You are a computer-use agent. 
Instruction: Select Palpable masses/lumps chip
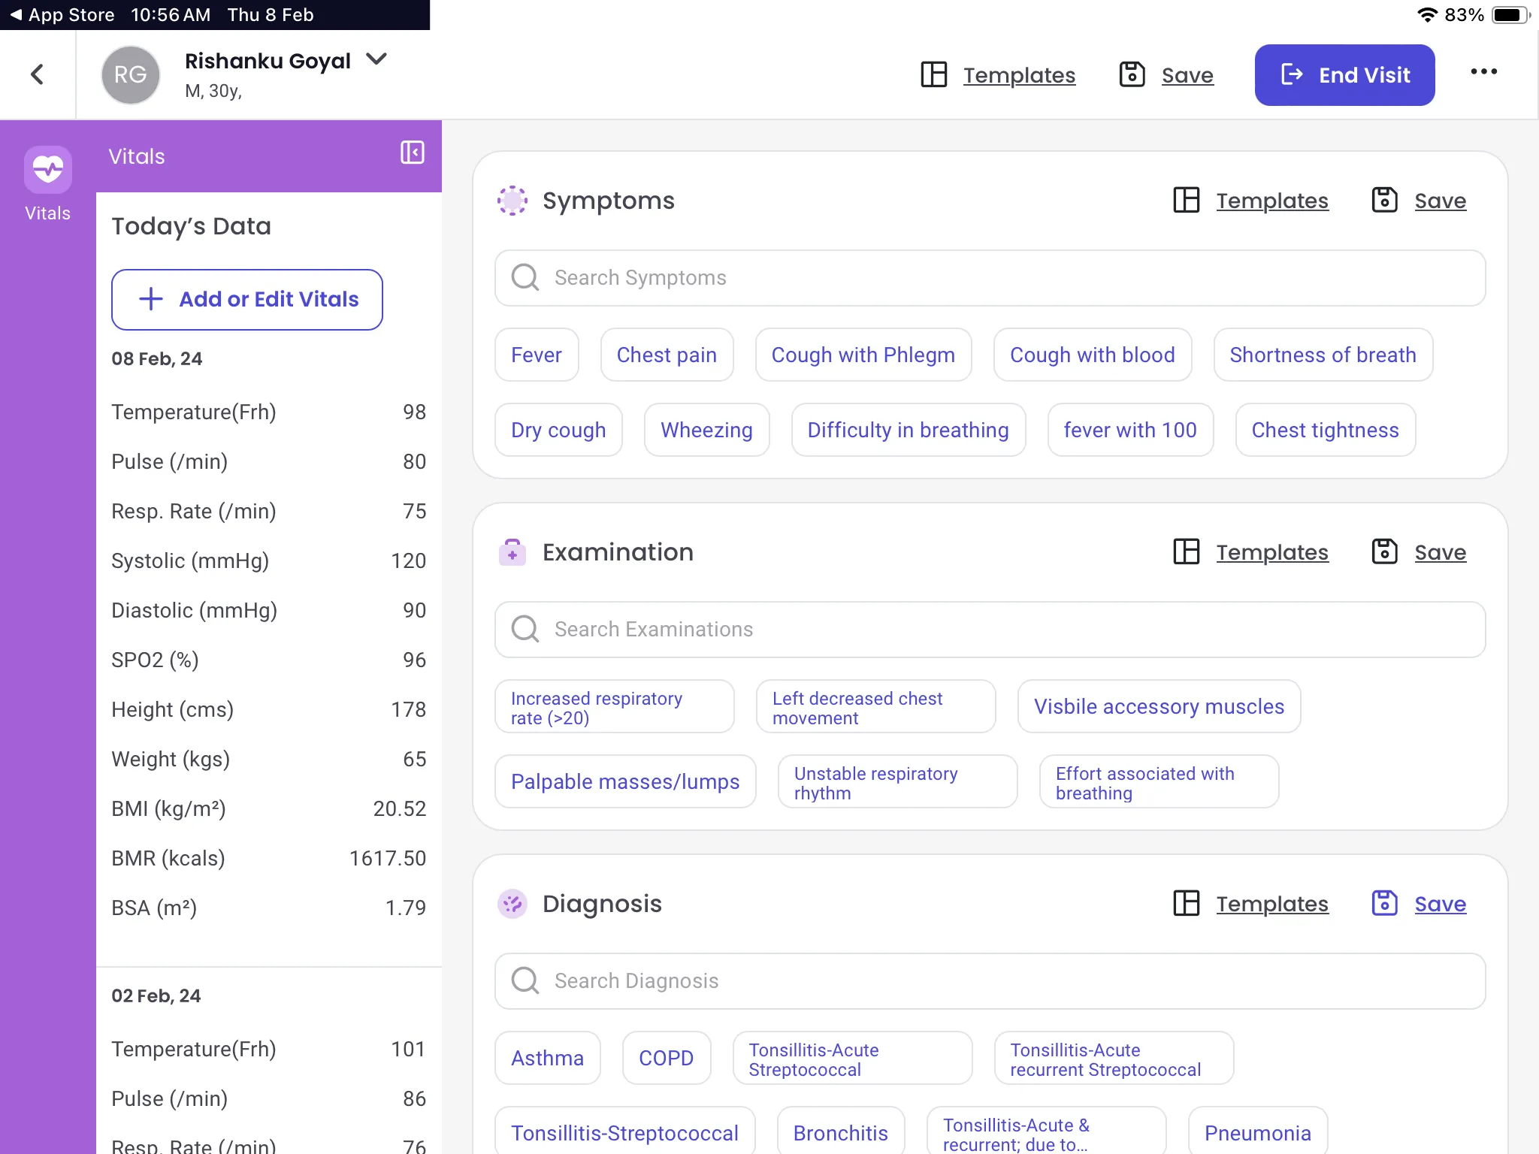coord(625,781)
